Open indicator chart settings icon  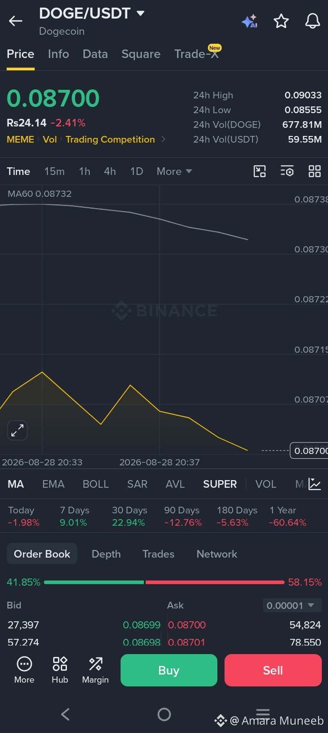(315, 484)
